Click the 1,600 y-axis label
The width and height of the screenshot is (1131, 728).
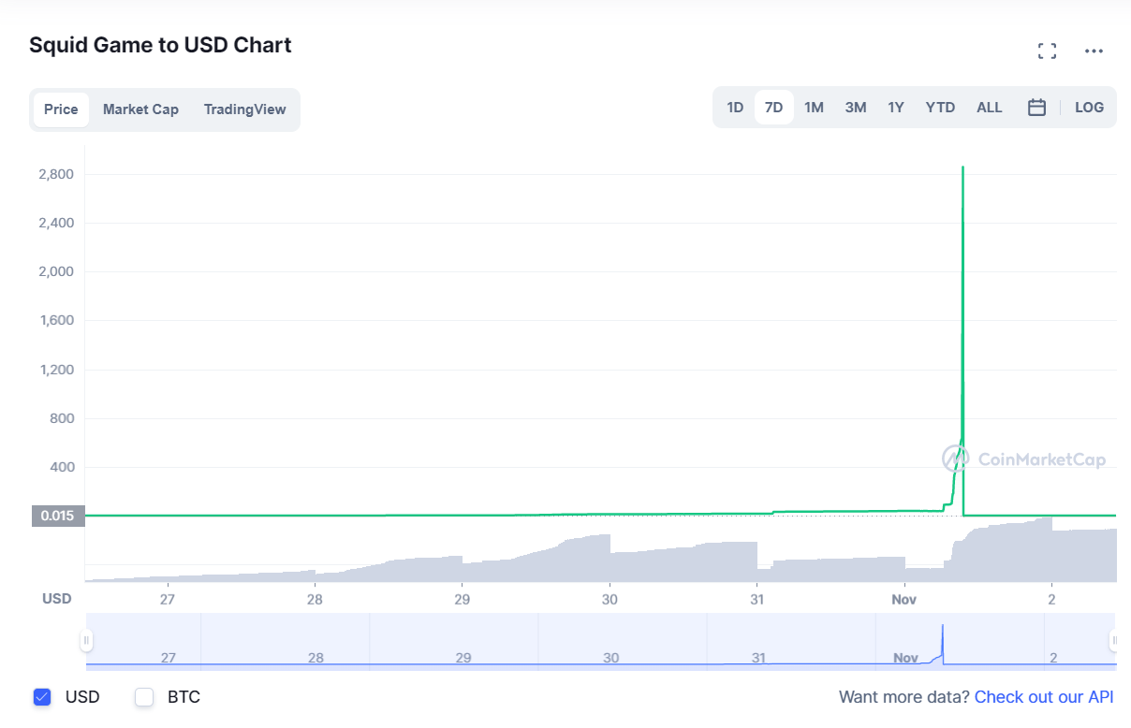[56, 320]
